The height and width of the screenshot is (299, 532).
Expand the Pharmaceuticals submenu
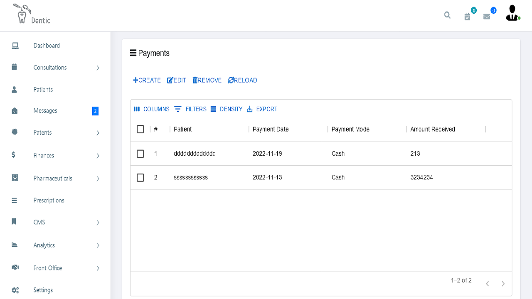pos(98,179)
